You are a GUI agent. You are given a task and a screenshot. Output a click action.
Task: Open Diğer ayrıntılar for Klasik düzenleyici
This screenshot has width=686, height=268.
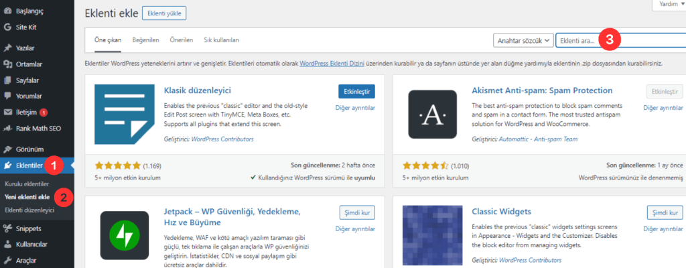click(355, 108)
